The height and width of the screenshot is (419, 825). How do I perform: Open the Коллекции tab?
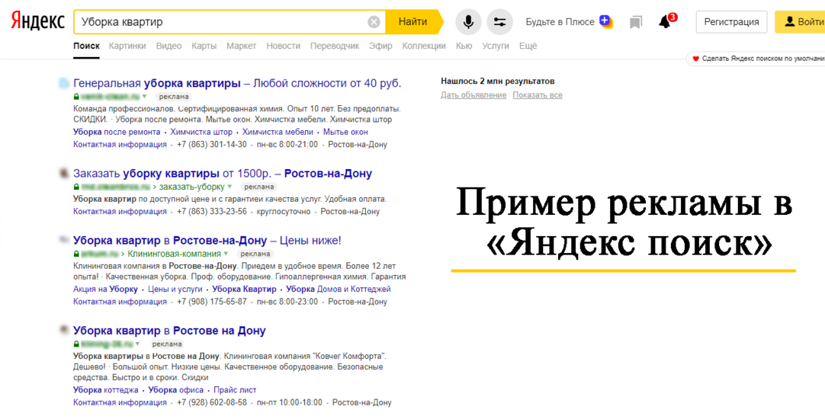tap(423, 46)
